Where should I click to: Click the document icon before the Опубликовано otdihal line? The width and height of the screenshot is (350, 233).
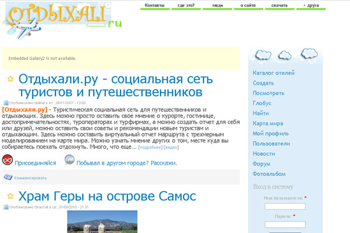[6, 103]
